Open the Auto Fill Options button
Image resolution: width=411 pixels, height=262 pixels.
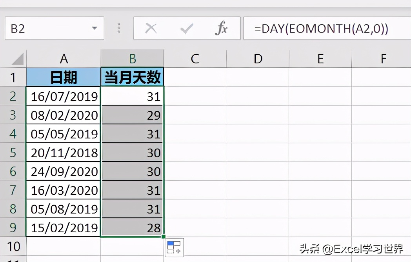click(174, 248)
